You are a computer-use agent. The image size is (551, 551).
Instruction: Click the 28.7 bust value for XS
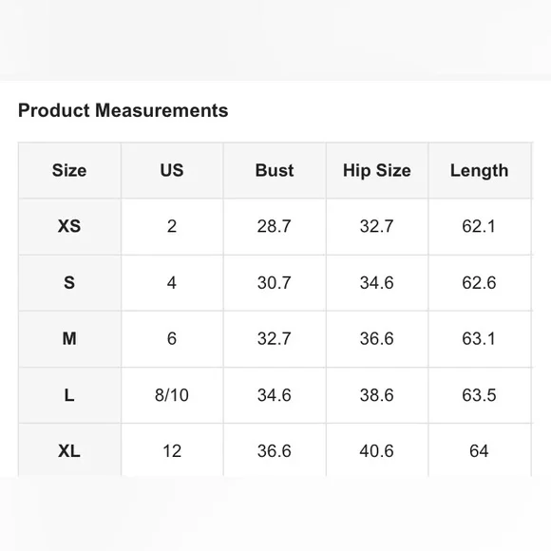[x=275, y=226]
